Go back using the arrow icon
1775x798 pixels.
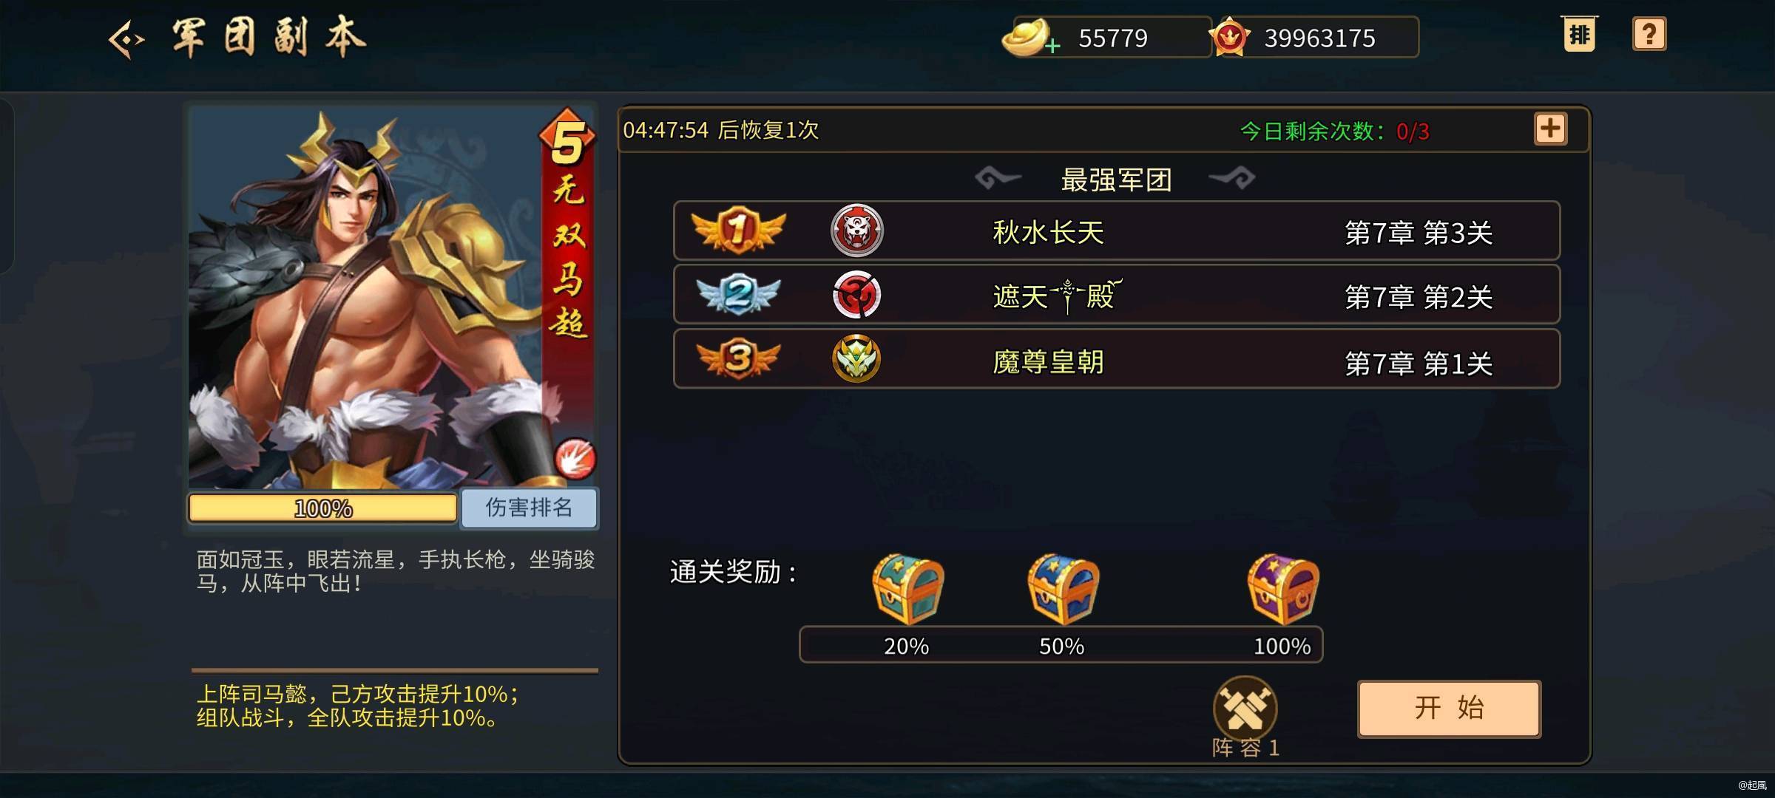tap(126, 39)
